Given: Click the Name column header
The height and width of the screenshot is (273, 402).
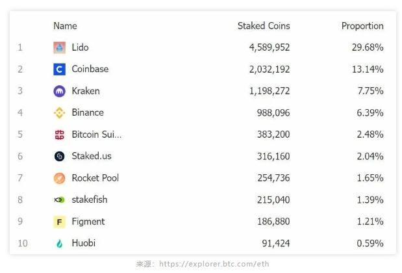Looking at the screenshot, I should (65, 26).
